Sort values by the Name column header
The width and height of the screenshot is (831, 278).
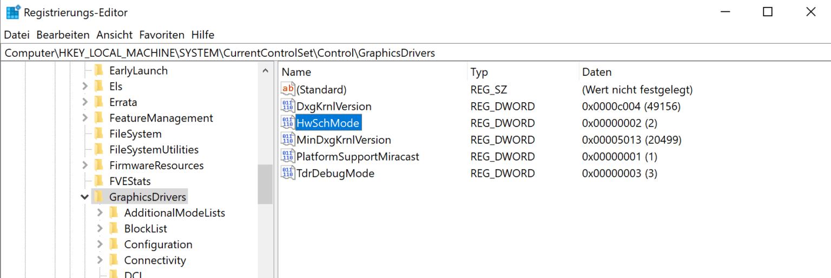pyautogui.click(x=373, y=72)
